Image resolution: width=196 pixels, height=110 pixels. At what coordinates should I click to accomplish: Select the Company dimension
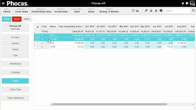(15, 72)
